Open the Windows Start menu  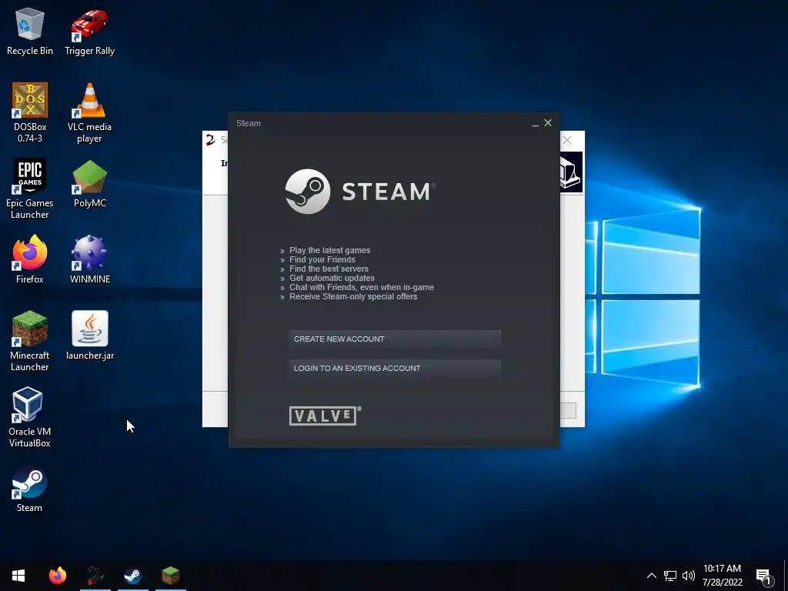coord(18,576)
